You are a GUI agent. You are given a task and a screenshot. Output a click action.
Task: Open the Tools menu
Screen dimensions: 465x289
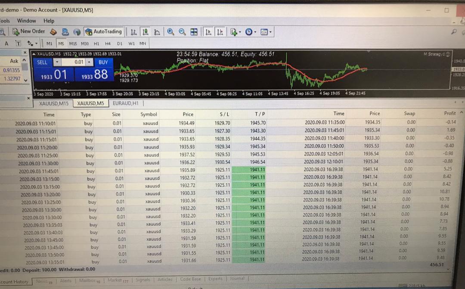pos(5,21)
